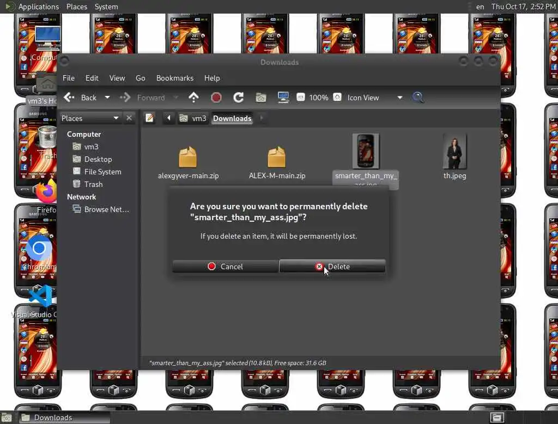This screenshot has width=558, height=424.
Task: Open the Back history dropdown arrow
Action: (x=107, y=97)
